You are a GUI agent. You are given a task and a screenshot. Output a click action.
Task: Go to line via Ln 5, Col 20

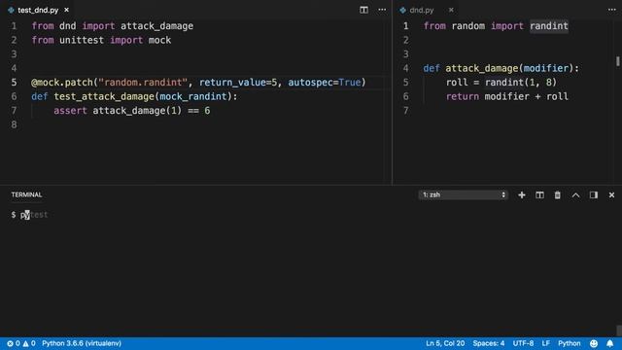(x=445, y=343)
